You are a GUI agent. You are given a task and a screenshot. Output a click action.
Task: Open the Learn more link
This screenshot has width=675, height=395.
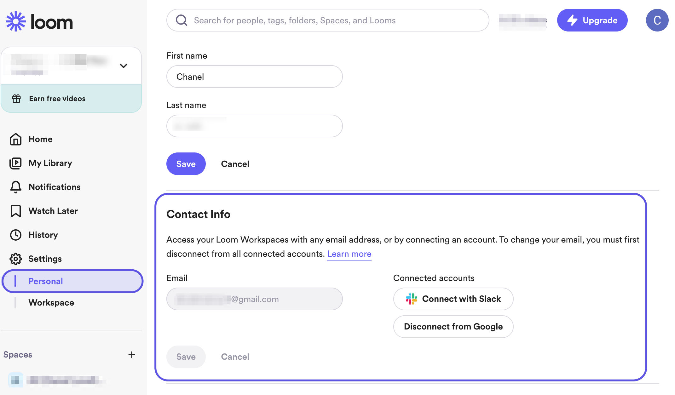[349, 254]
